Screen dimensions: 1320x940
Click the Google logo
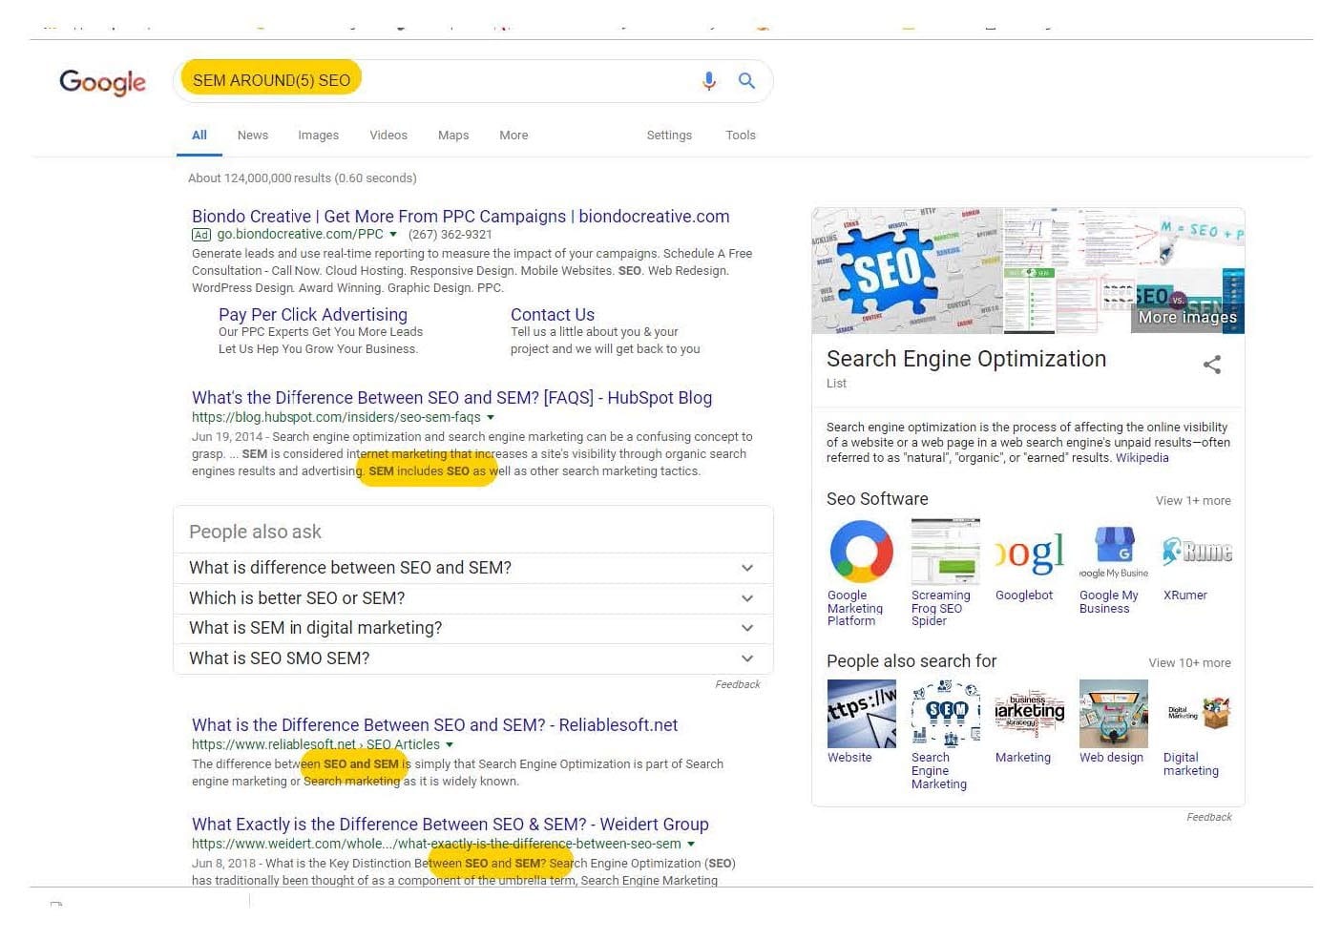click(x=102, y=82)
